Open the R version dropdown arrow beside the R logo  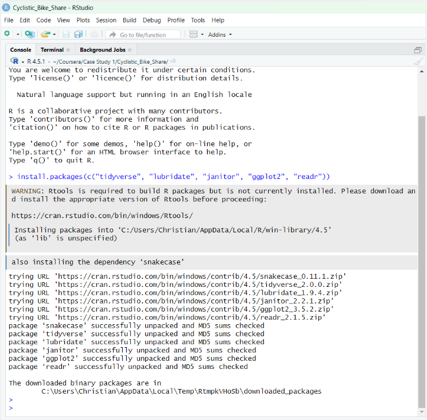pyautogui.click(x=22, y=62)
